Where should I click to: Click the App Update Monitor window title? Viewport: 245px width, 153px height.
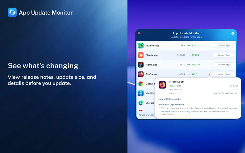pyautogui.click(x=186, y=33)
